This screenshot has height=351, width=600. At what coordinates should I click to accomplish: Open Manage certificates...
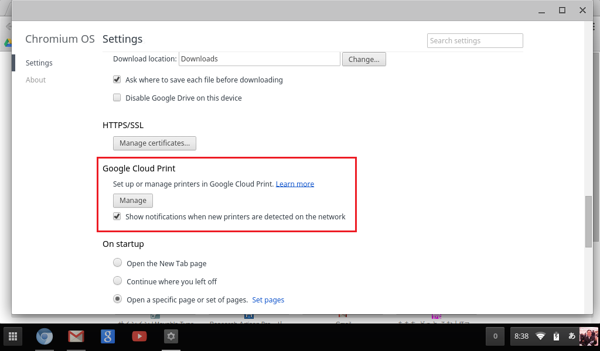click(155, 143)
